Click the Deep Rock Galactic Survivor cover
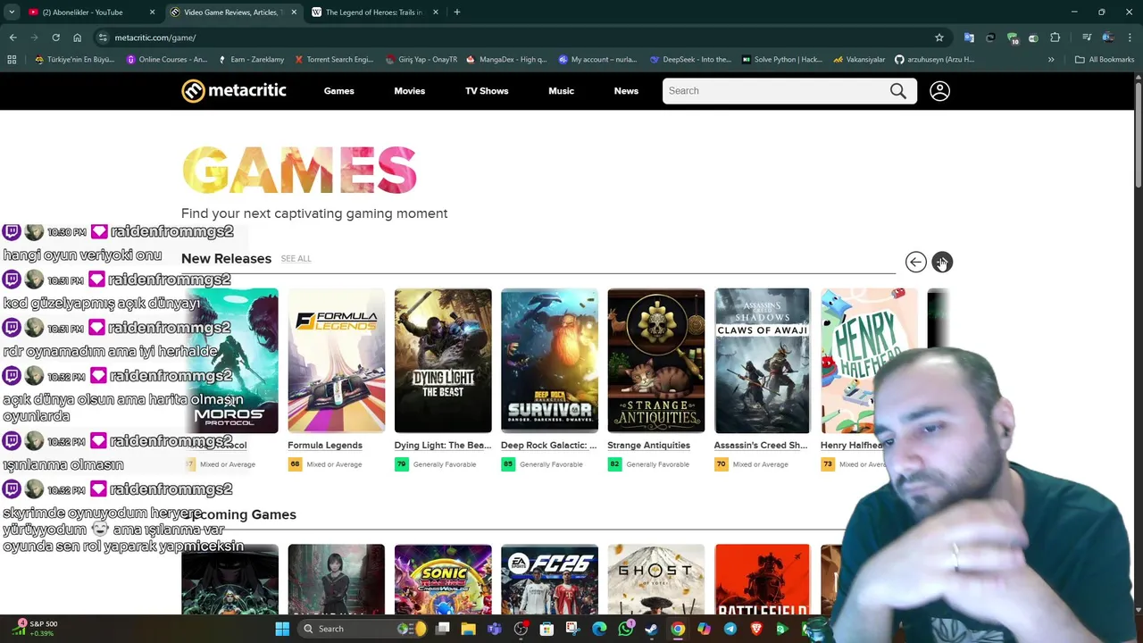This screenshot has height=643, width=1143. point(549,361)
